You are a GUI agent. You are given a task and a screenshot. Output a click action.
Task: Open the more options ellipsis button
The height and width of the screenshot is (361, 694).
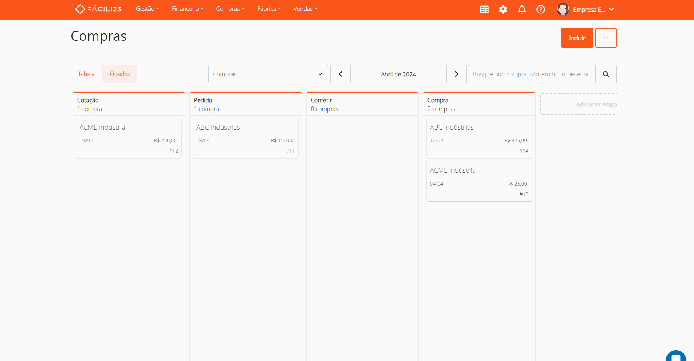(x=606, y=38)
